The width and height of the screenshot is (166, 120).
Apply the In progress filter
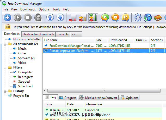coord(26,77)
